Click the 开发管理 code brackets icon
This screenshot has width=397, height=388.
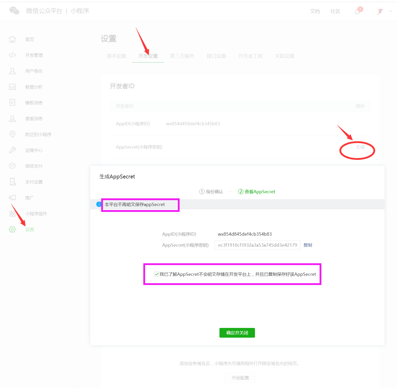click(12, 55)
